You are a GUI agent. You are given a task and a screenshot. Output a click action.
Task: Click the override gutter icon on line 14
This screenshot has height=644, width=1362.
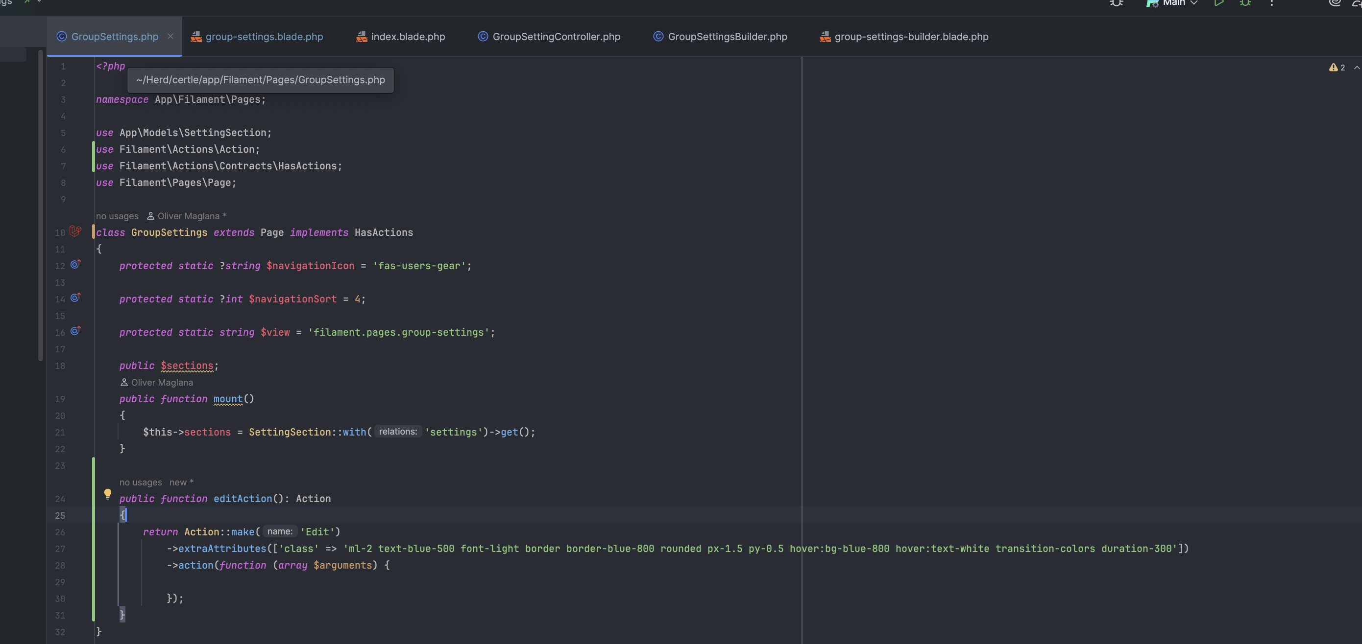(x=75, y=298)
